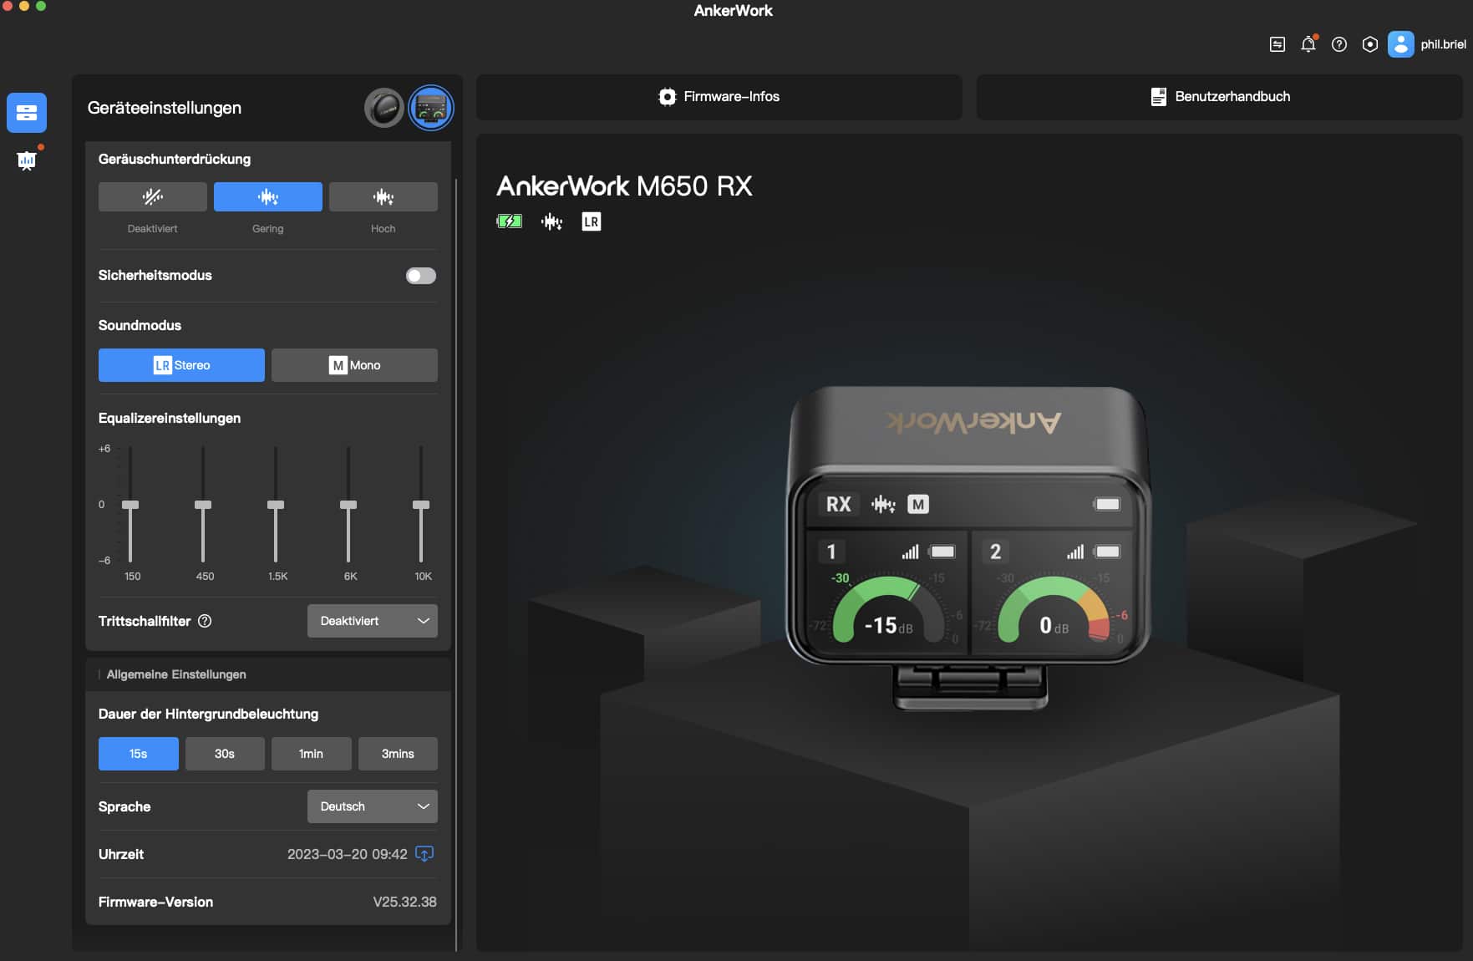Screen dimensions: 1473x961
Task: Show Trittschallfilter help tooltip icon
Action: [x=205, y=621]
